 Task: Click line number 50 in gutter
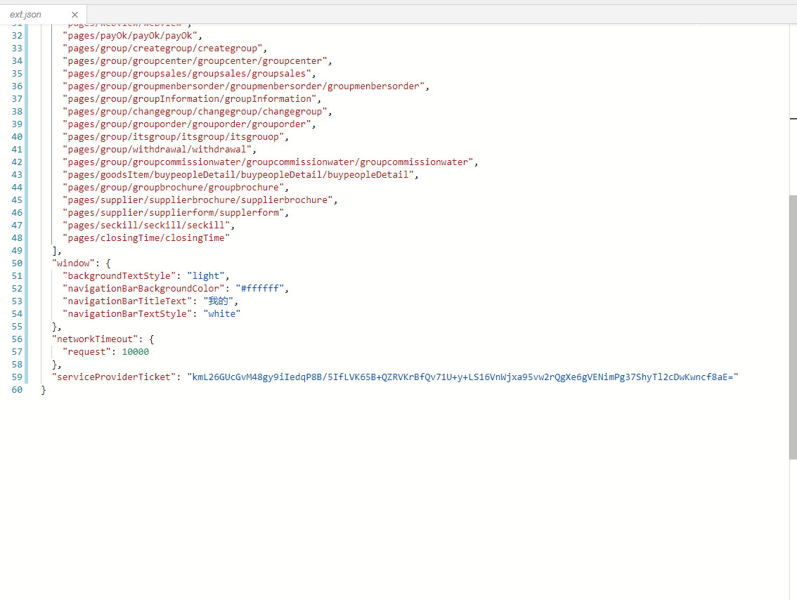click(x=17, y=263)
